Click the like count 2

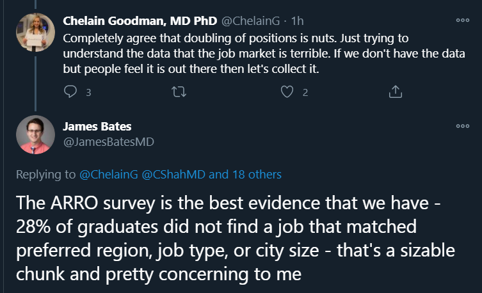coord(305,92)
